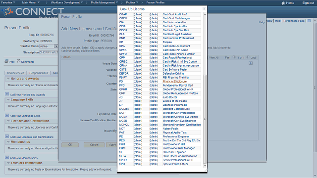Open the Profile Status dropdown
This screenshot has height=178, width=317.
point(56,46)
